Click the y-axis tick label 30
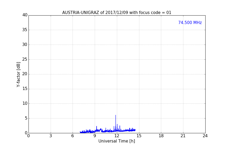This screenshot has width=228, height=152. pos(25,45)
